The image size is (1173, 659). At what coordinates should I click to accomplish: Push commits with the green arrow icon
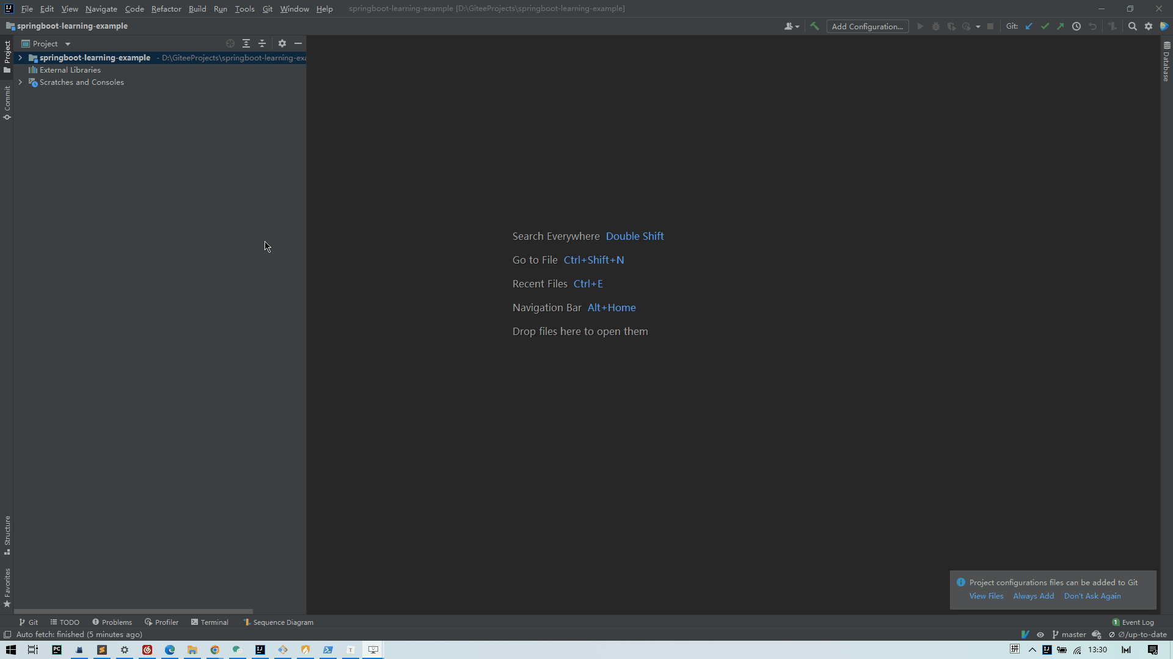[x=1061, y=26]
